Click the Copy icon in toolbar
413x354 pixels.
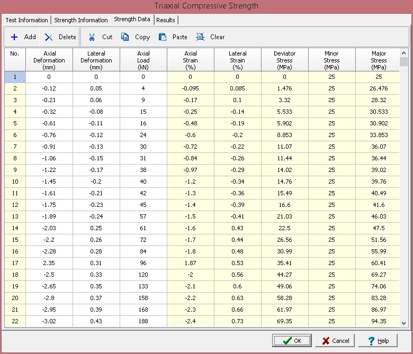125,37
